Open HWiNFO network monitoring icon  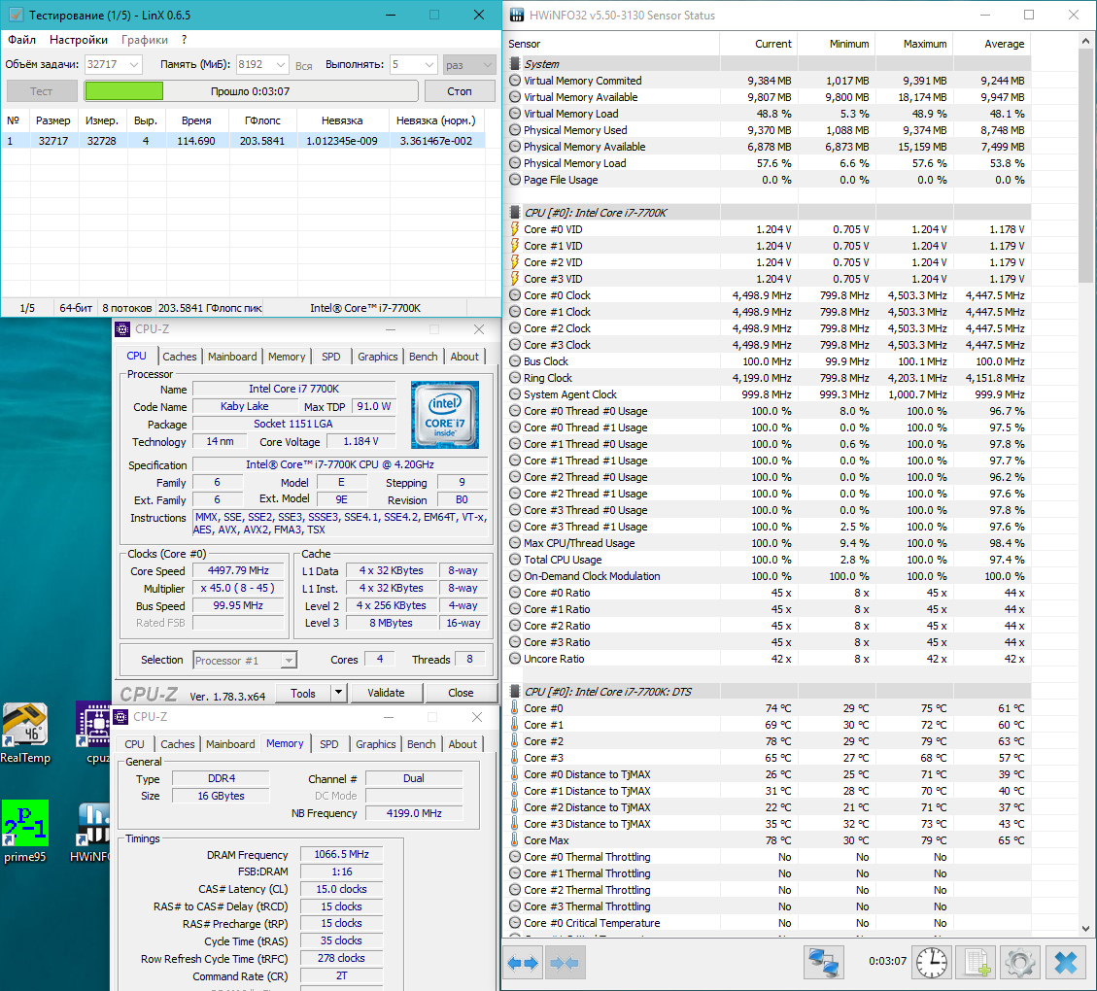824,963
